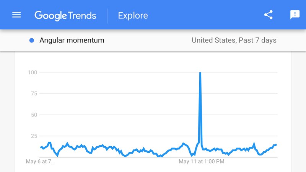
Task: Click the 100 y-axis label
Action: coord(33,72)
